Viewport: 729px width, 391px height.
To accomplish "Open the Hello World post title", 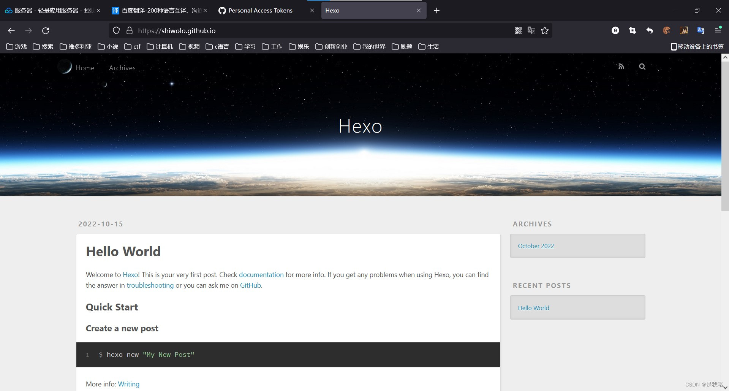I will tap(123, 252).
